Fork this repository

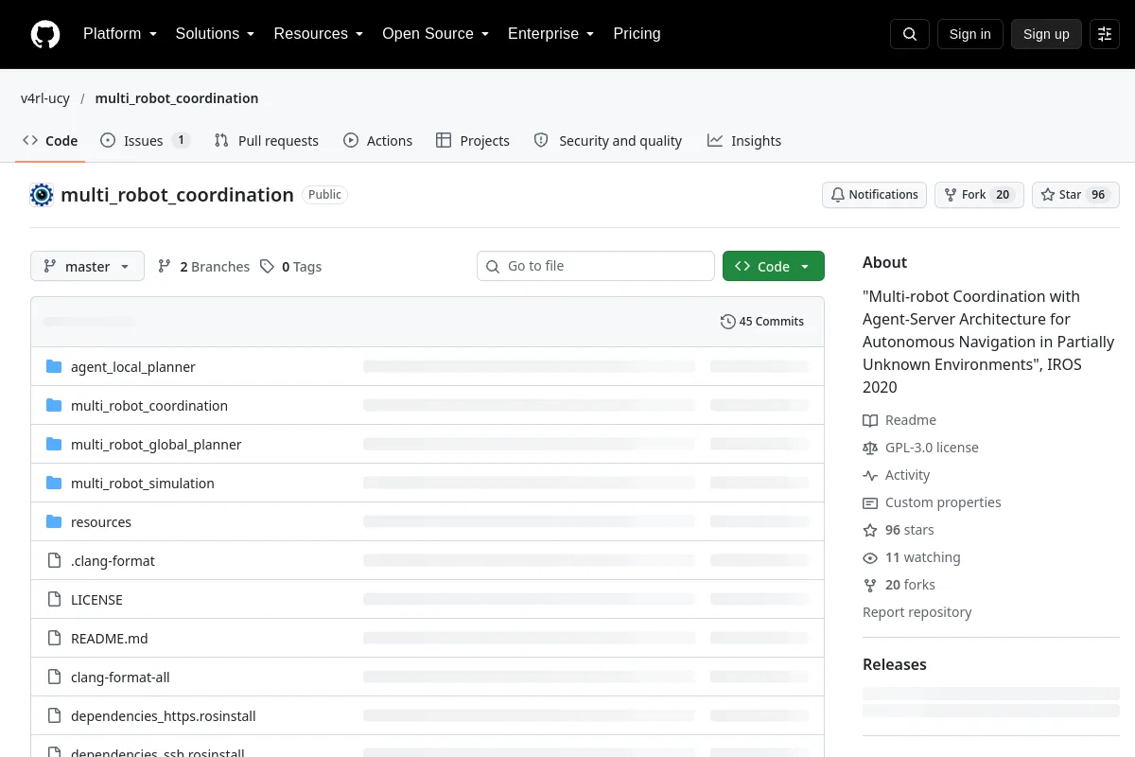tap(979, 195)
